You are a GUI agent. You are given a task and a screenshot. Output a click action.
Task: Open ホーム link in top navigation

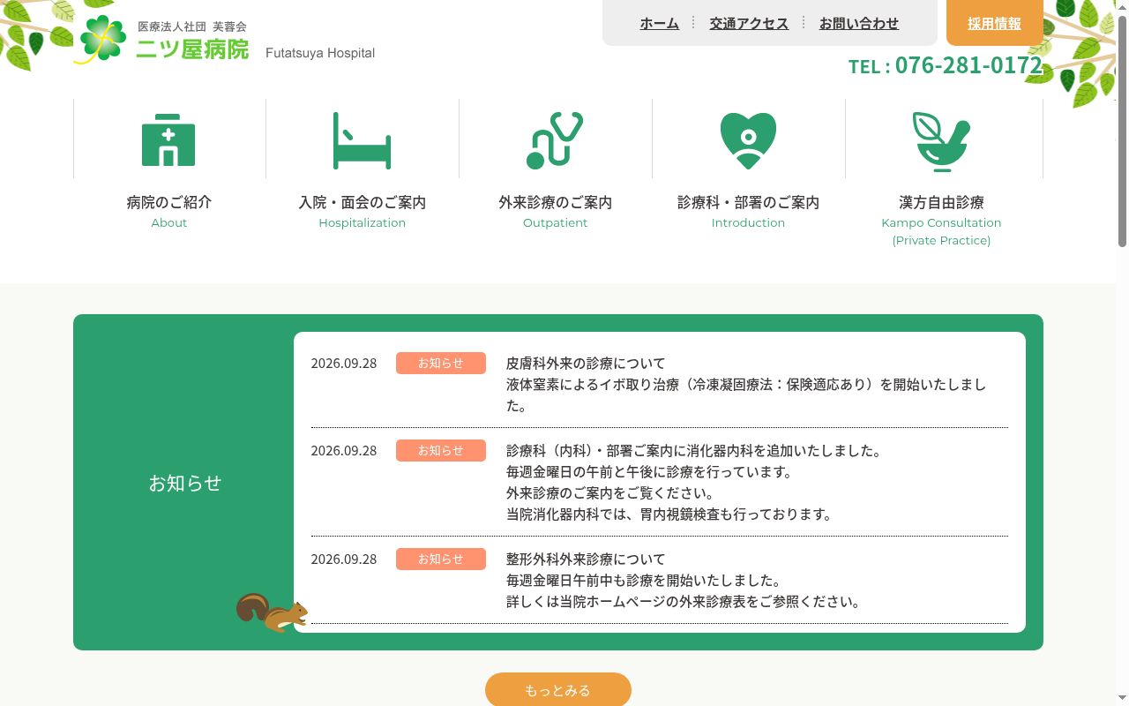coord(660,24)
